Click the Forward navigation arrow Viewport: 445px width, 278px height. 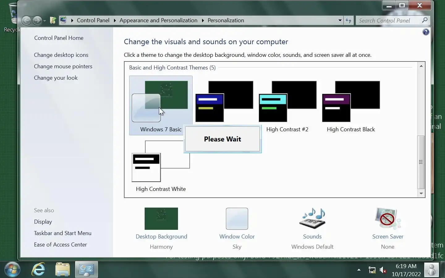pos(37,21)
